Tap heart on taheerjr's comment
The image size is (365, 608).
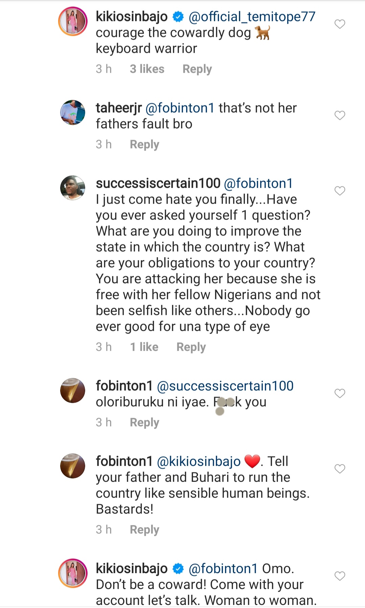pyautogui.click(x=340, y=115)
